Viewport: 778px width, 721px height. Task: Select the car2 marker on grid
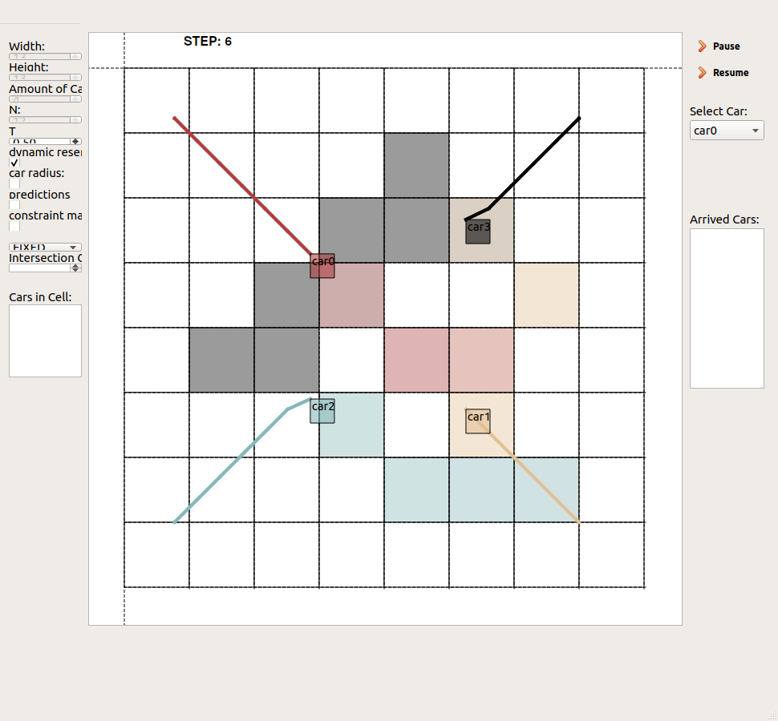tap(322, 411)
